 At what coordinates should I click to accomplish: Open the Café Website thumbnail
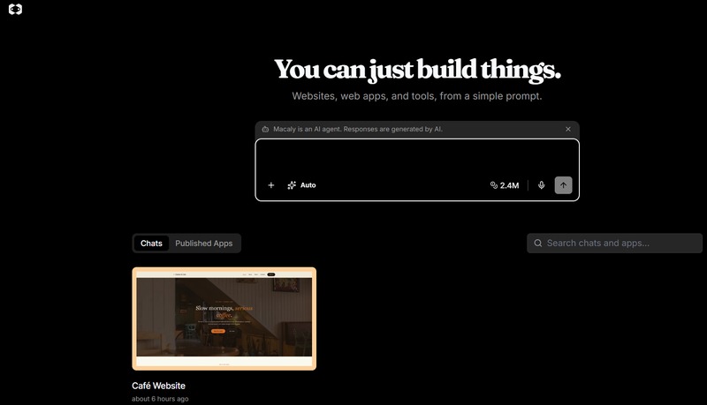pyautogui.click(x=224, y=319)
